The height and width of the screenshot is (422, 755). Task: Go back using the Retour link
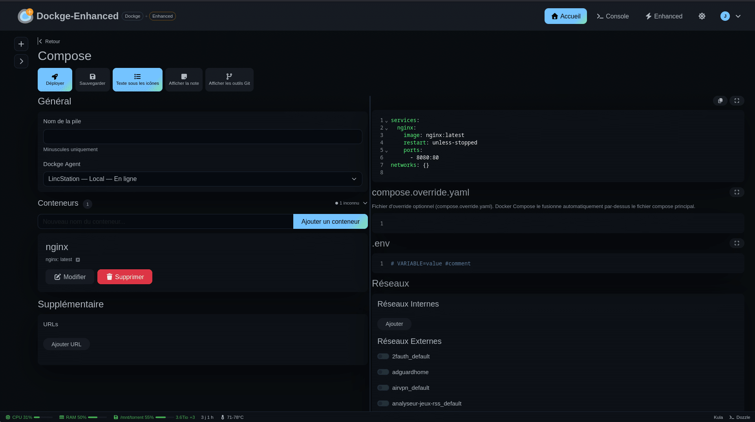(49, 41)
